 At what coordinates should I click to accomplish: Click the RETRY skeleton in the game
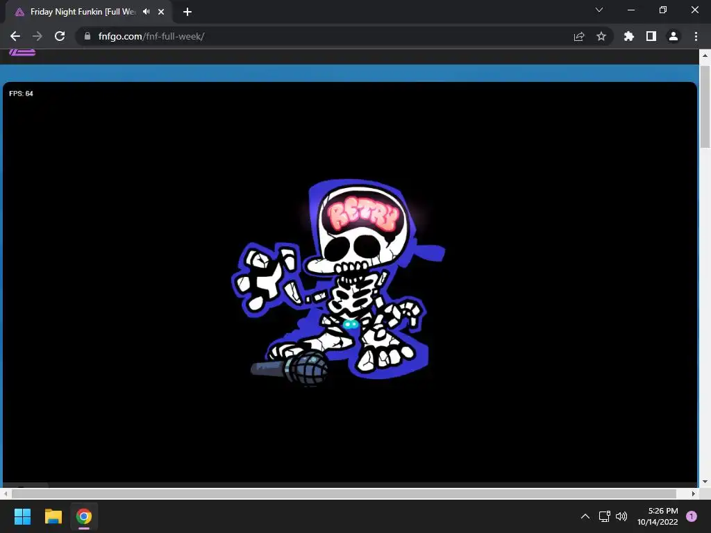pos(339,282)
